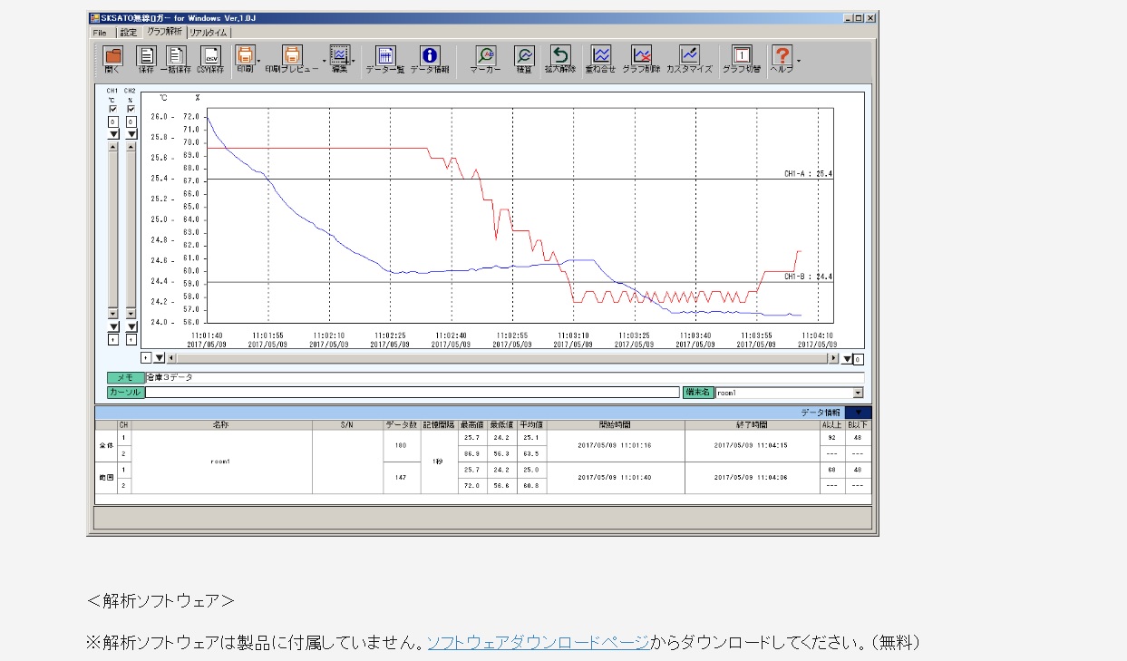Click the 端末名 label button
Image resolution: width=1127 pixels, height=661 pixels.
coord(698,393)
